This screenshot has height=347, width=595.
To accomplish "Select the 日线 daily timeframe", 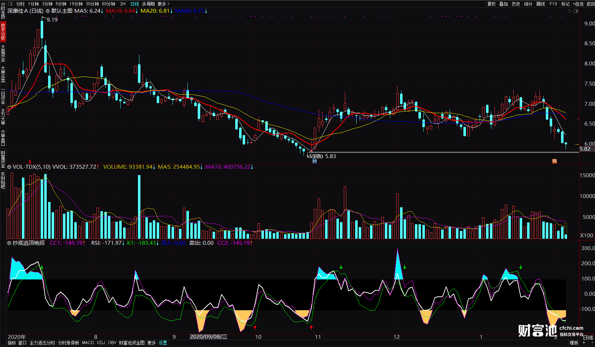I will pyautogui.click(x=135, y=4).
